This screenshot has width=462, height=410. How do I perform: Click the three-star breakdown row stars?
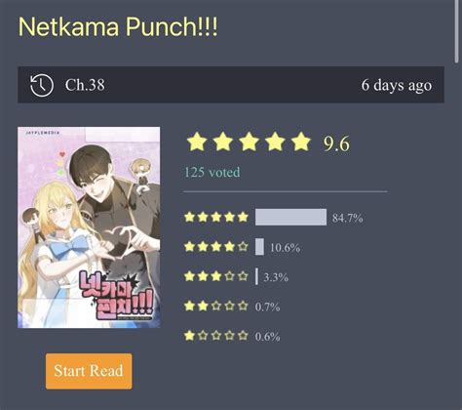pyautogui.click(x=216, y=276)
